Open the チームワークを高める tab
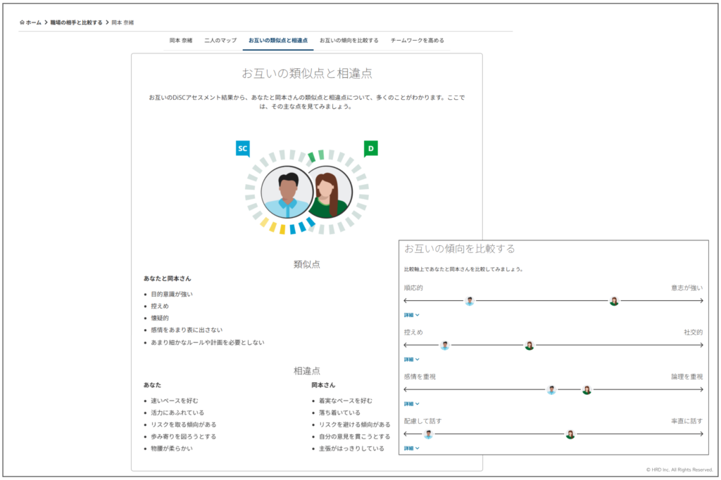Viewport: 721px width, 480px height. 418,41
